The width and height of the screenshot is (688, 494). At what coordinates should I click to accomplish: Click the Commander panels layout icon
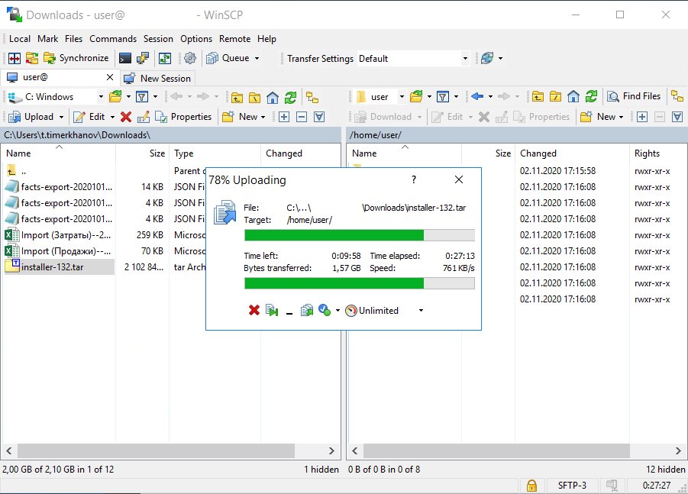pyautogui.click(x=15, y=58)
